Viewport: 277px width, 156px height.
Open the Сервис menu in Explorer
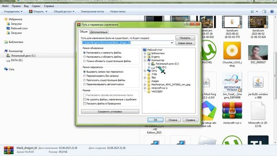coord(36,6)
